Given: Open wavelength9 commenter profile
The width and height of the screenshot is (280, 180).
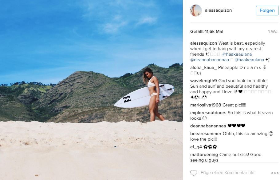Looking at the screenshot, I should point(203,81).
